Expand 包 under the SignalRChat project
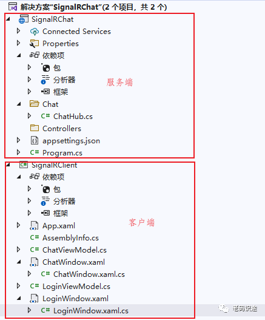 [x=29, y=67]
